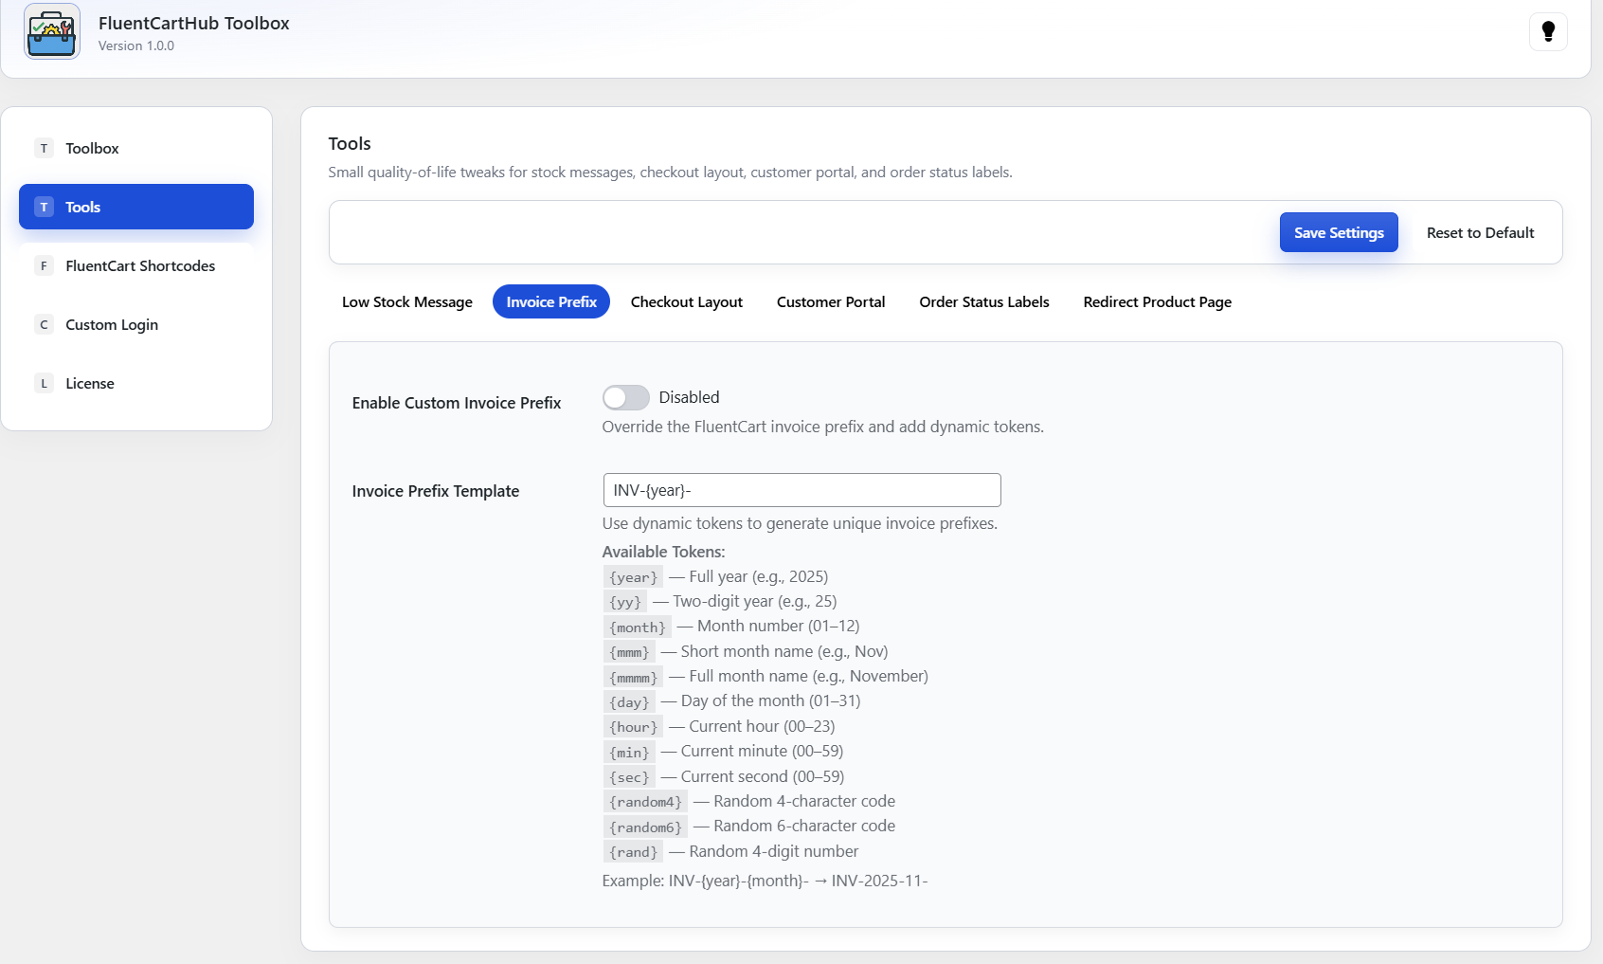This screenshot has height=964, width=1603.
Task: Click the C icon beside Custom Login
Action: [x=44, y=325]
